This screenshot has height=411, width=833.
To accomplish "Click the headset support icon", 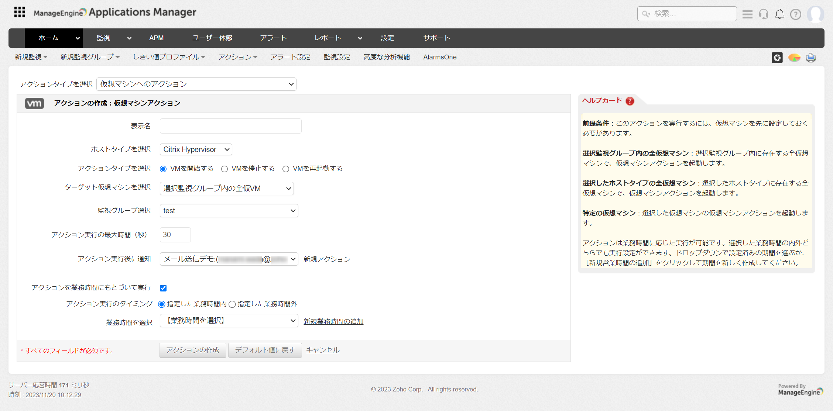I will pos(763,14).
